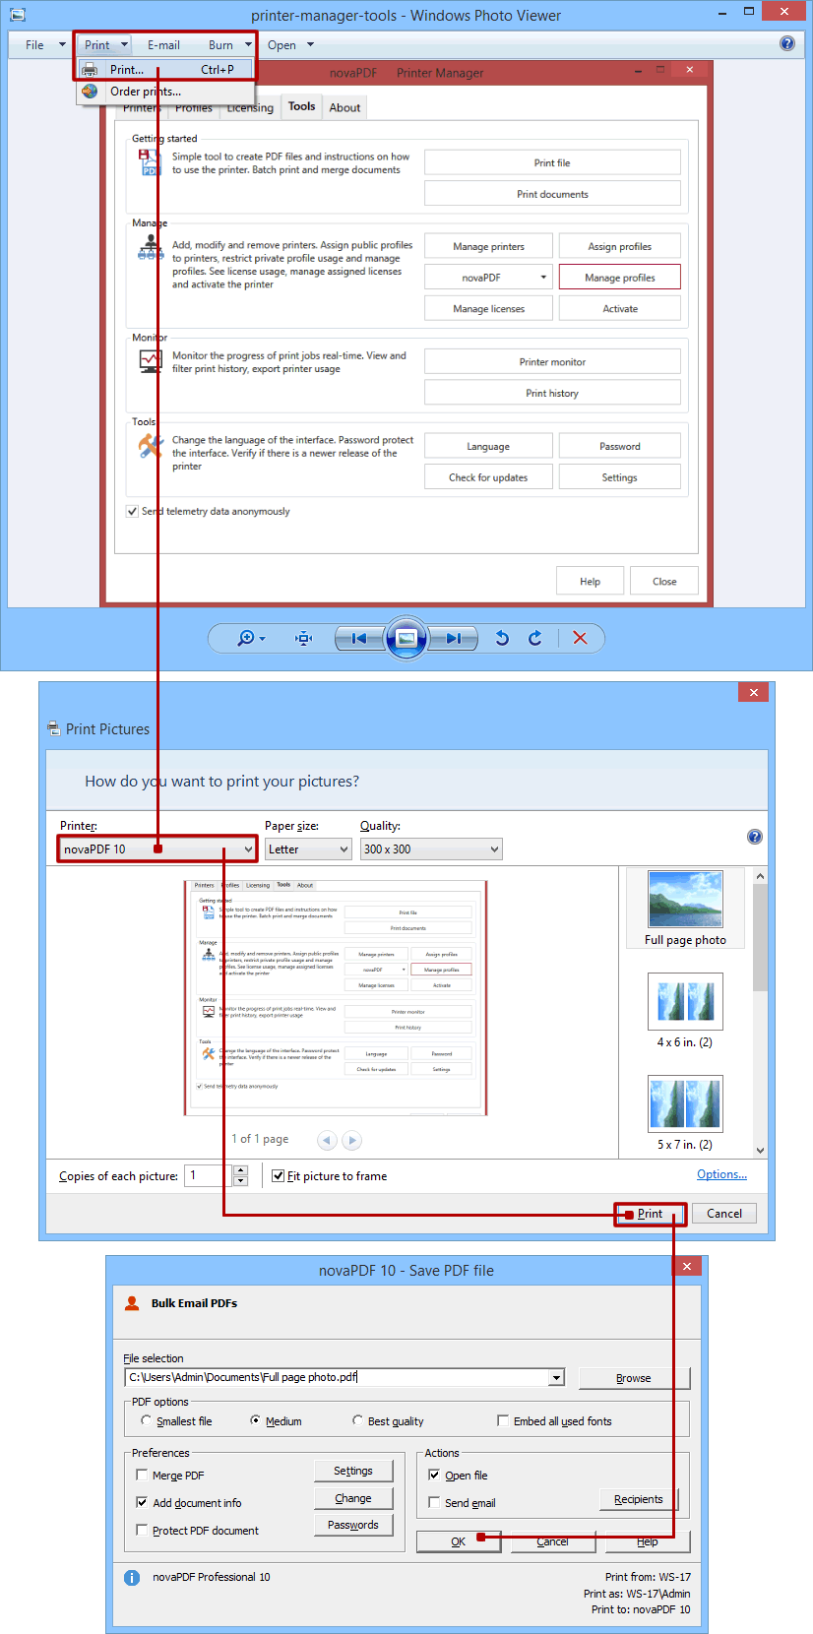Delete picture with the red X icon
813x1634 pixels.
pos(580,638)
